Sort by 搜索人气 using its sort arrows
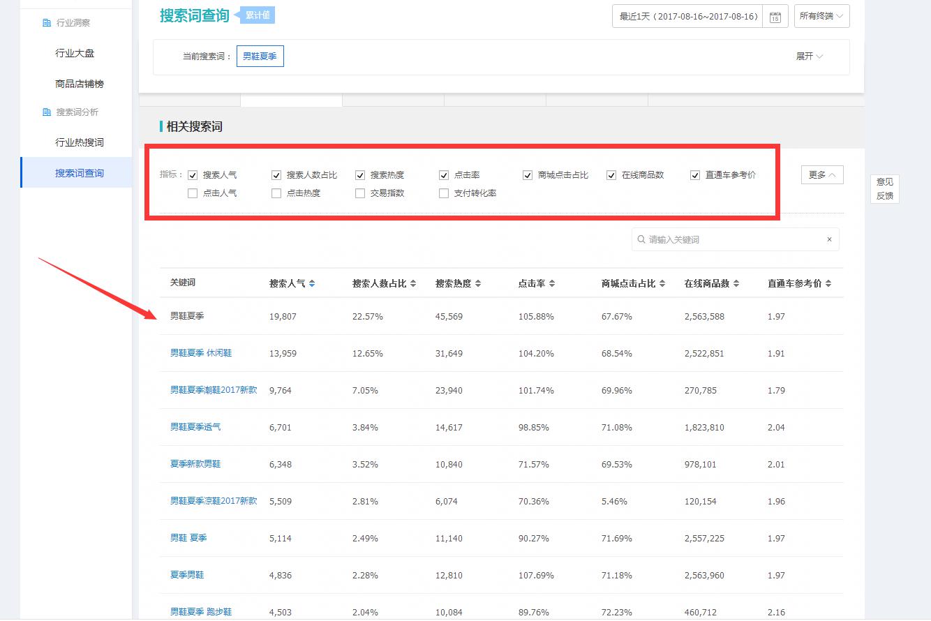 coord(311,283)
